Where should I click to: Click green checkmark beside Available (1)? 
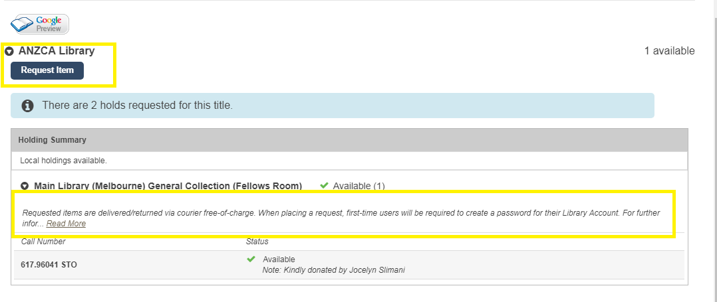coord(324,185)
